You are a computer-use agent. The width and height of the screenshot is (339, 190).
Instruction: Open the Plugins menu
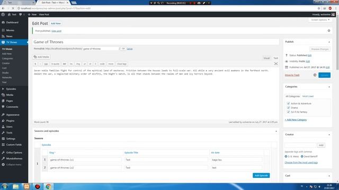10,121
